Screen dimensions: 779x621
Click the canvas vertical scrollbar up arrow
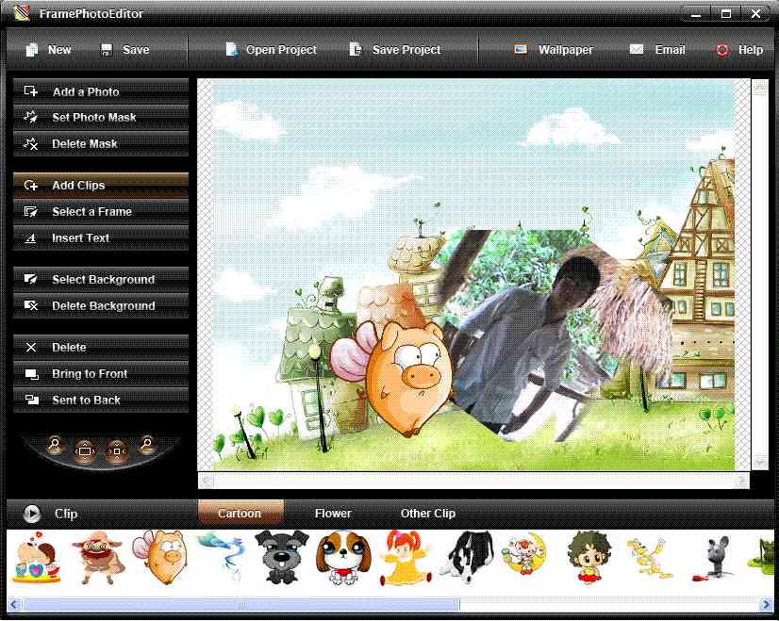point(759,89)
